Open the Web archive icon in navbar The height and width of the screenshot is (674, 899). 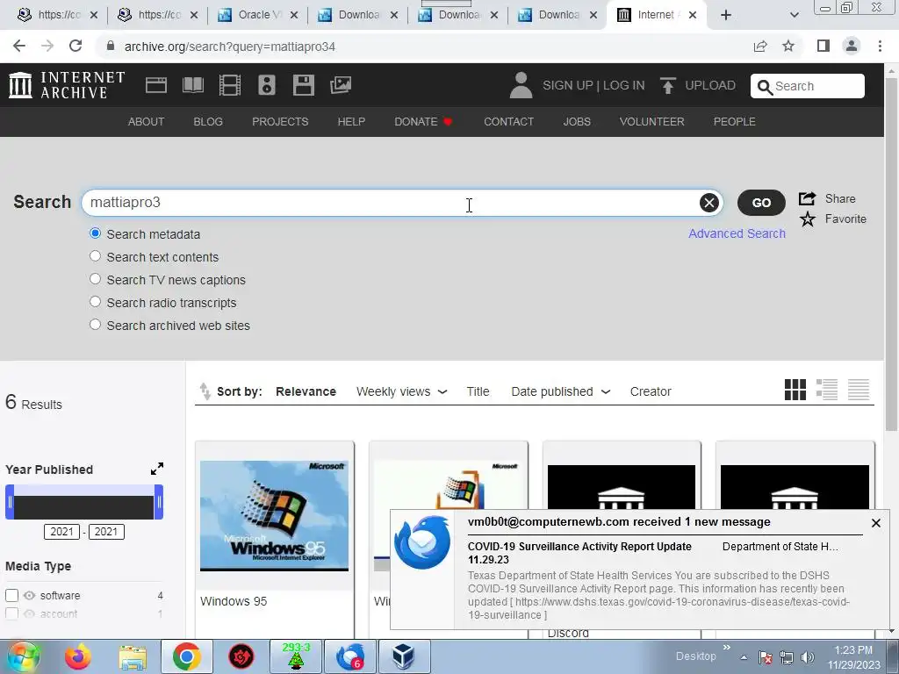156,85
